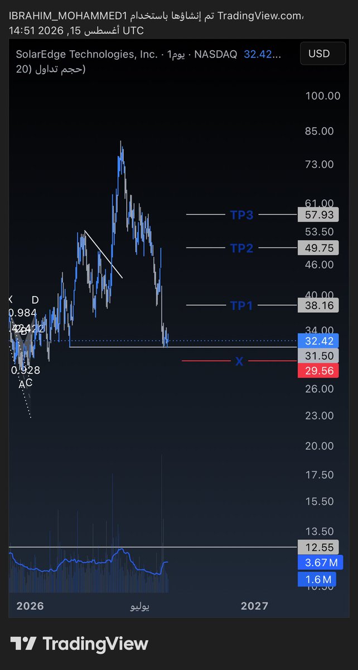Viewport: 358px width, 670px height.
Task: Click the 2026 label on the time axis
Action: coord(30,606)
